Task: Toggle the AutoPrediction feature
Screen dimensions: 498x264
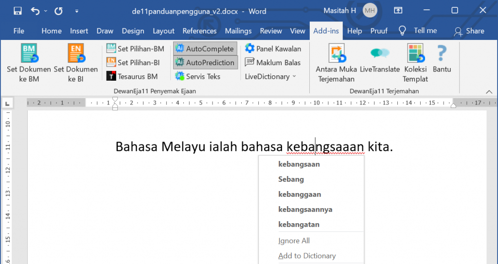Action: (205, 62)
